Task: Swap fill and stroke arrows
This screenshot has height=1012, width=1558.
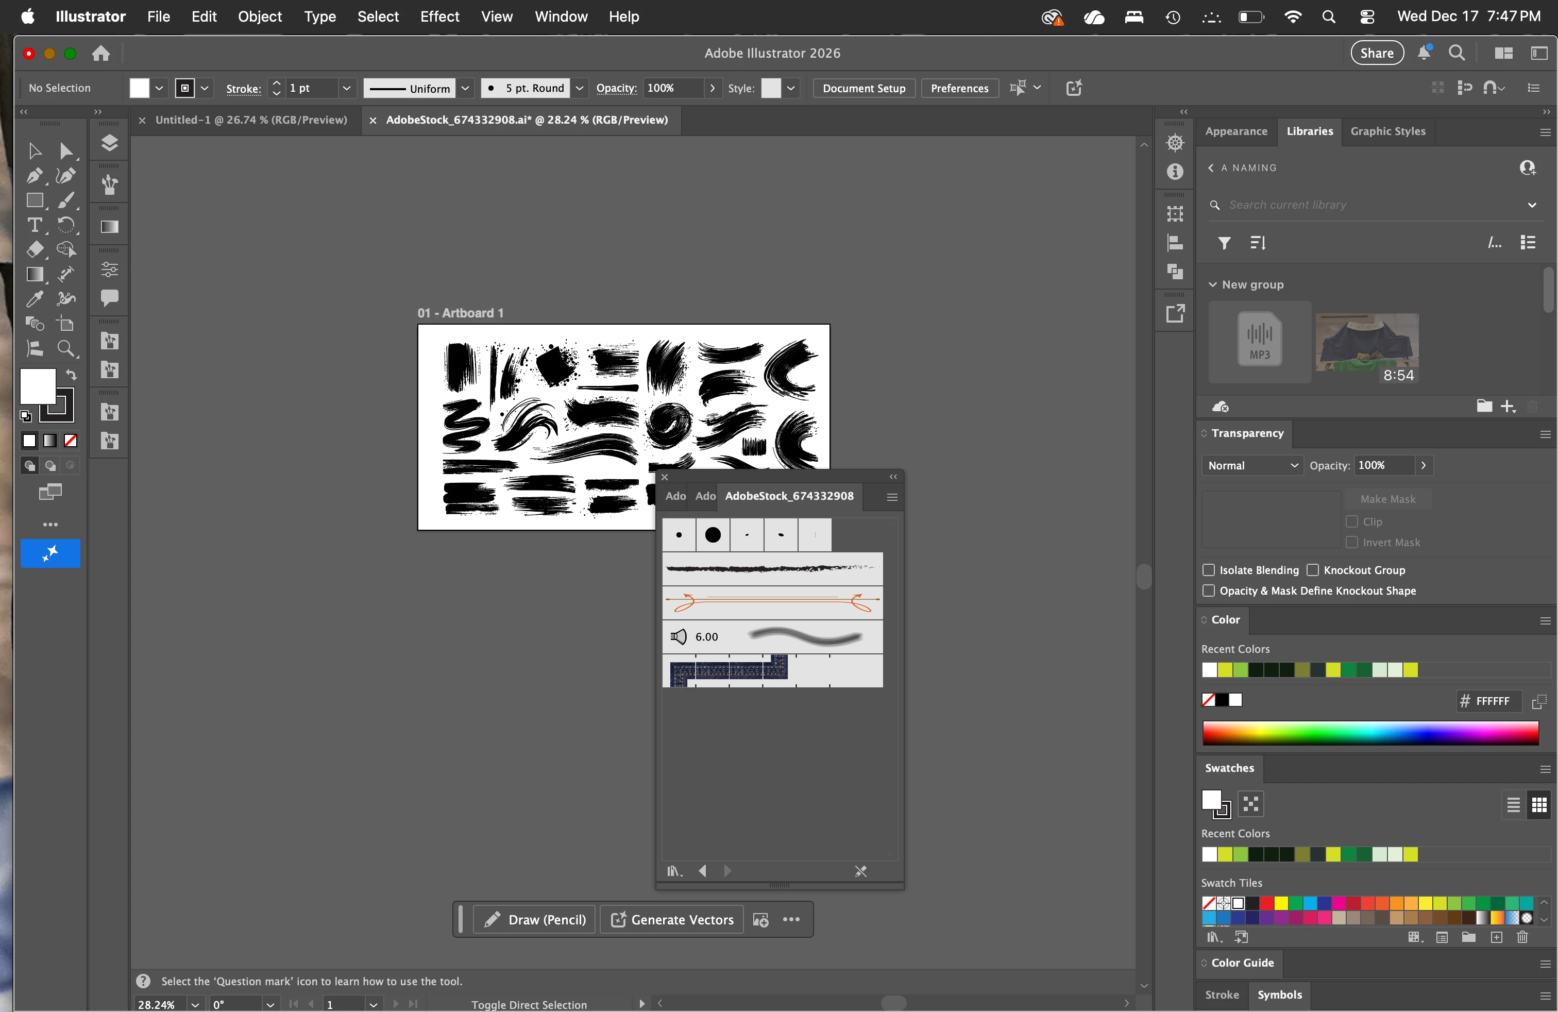Action: [71, 375]
